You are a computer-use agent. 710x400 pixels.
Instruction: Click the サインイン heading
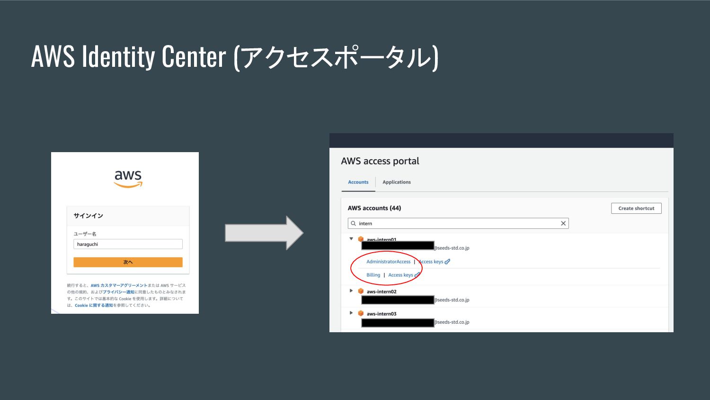[88, 216]
